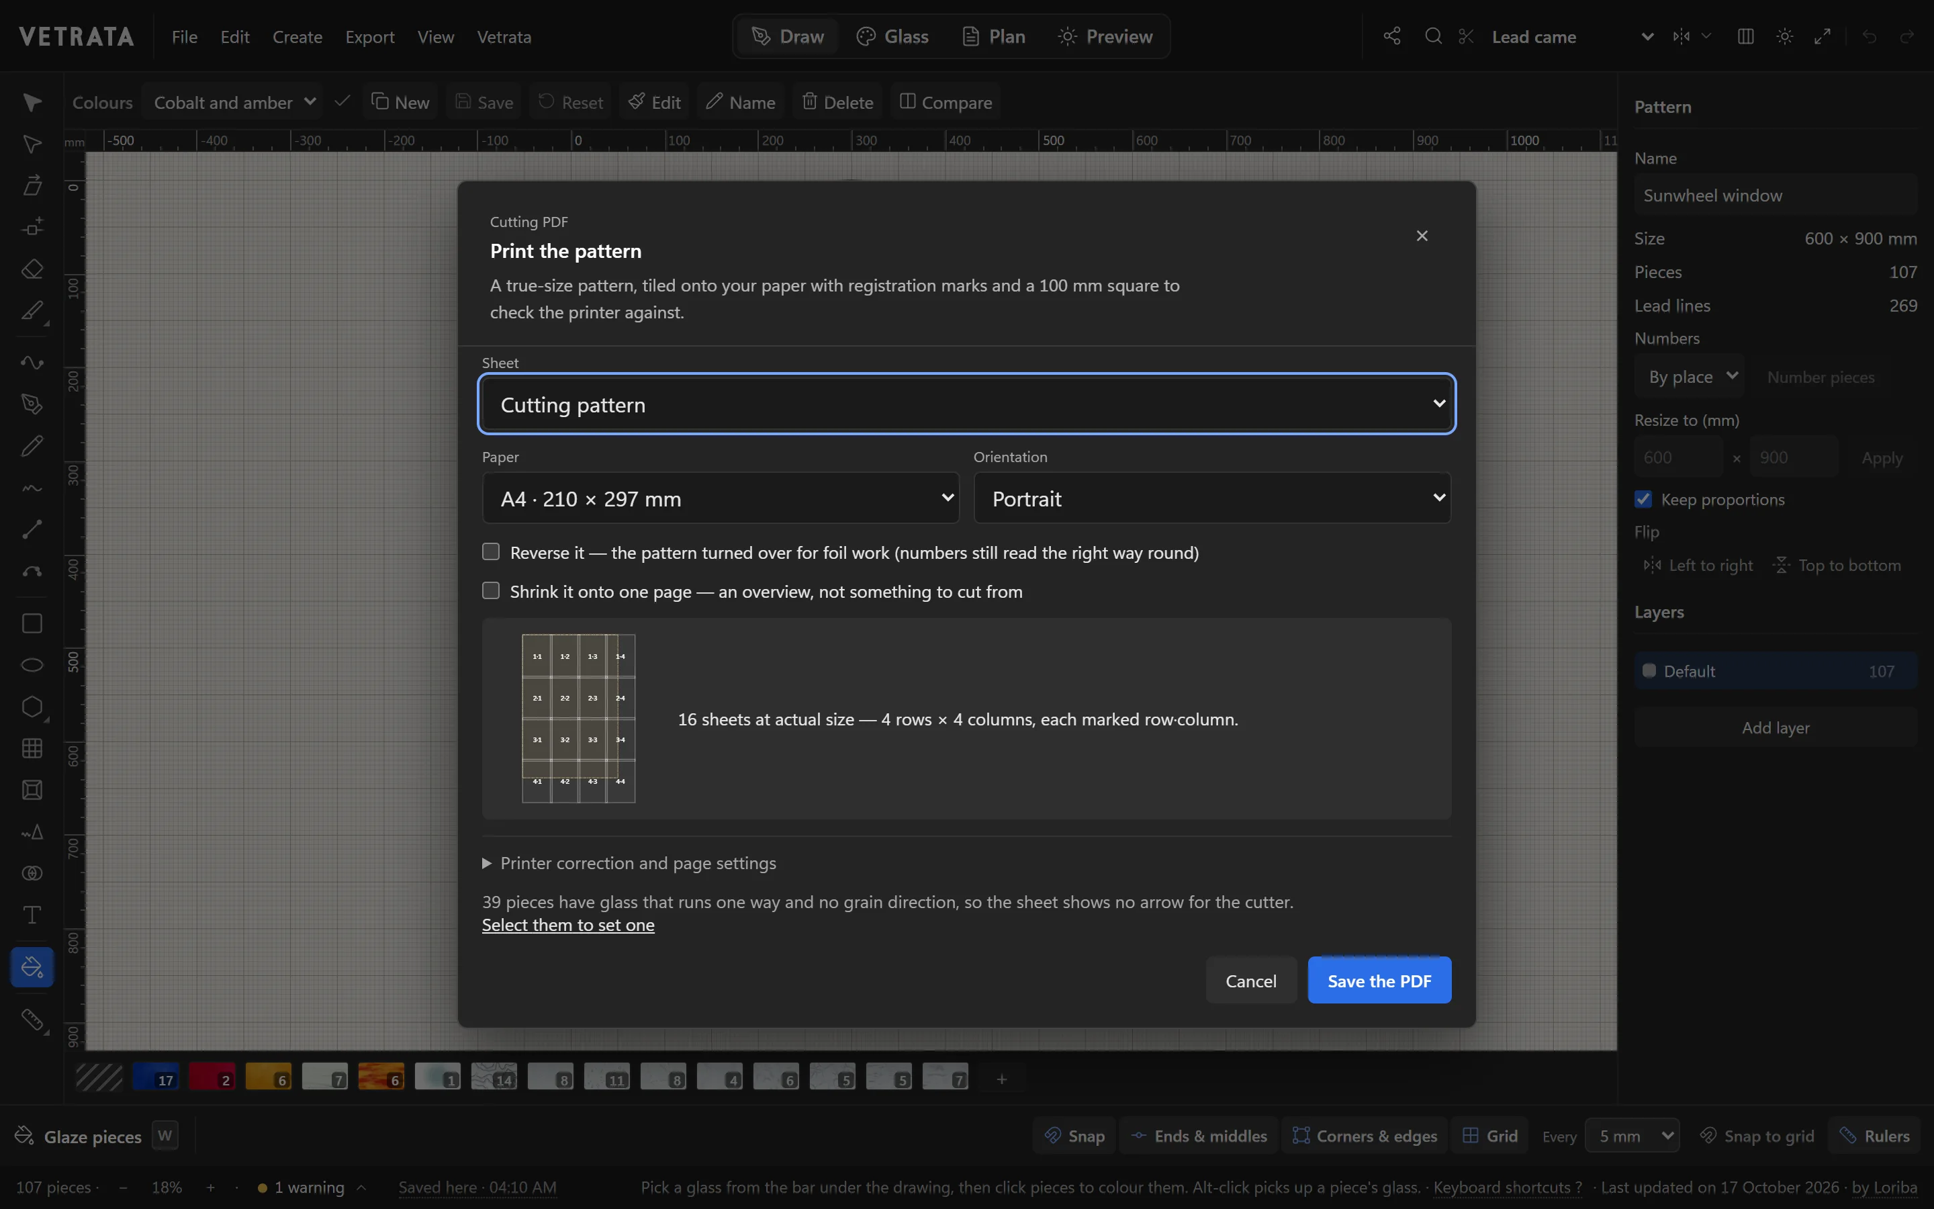Toggle Grid display button
Image resolution: width=1934 pixels, height=1209 pixels.
[1489, 1136]
